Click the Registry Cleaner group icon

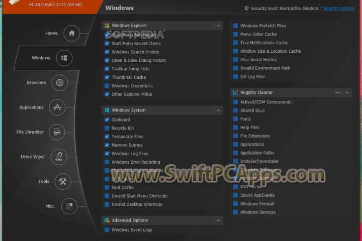click(x=235, y=93)
